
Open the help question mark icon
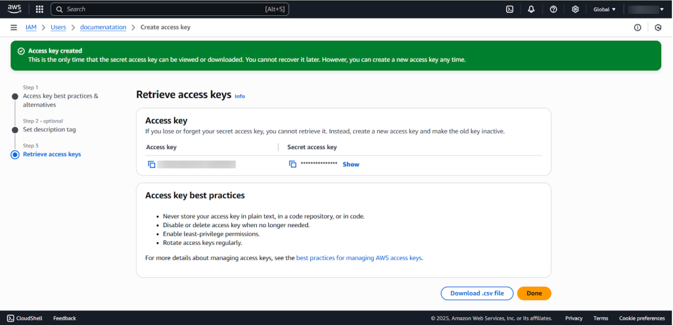553,9
